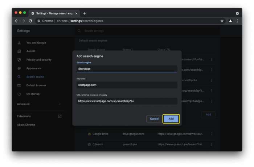Open Autofill settings section

click(x=31, y=51)
